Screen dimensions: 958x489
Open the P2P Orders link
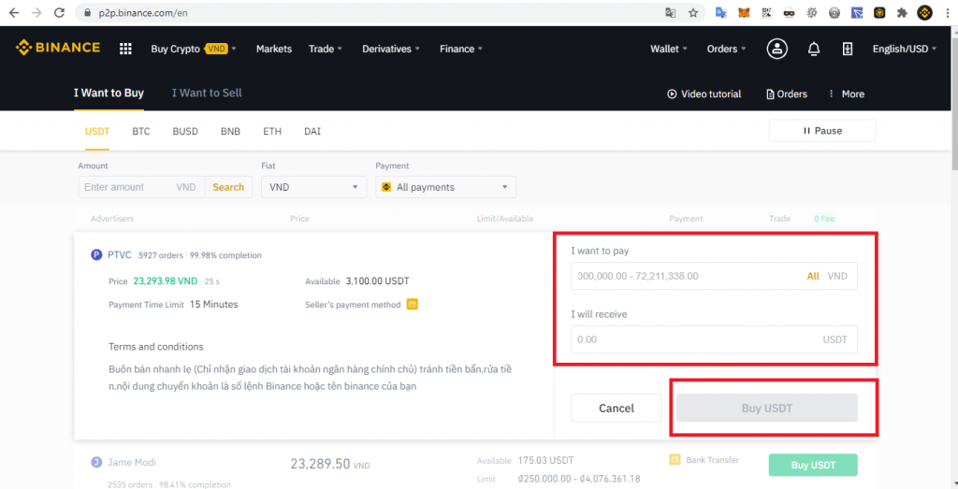coord(787,94)
